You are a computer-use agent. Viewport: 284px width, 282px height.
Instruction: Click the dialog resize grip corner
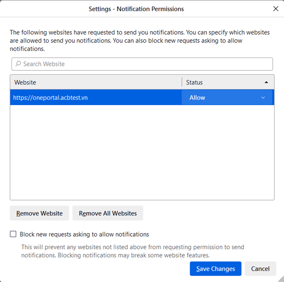(281, 279)
